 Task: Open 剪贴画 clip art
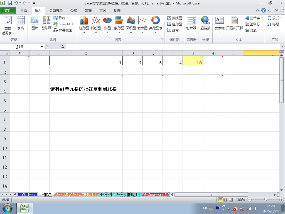pyautogui.click(x=46, y=23)
